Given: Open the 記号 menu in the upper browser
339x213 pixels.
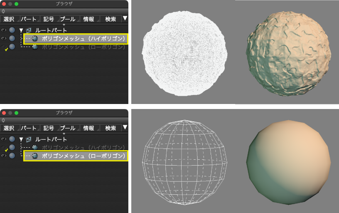Looking at the screenshot, I should pyautogui.click(x=50, y=19).
